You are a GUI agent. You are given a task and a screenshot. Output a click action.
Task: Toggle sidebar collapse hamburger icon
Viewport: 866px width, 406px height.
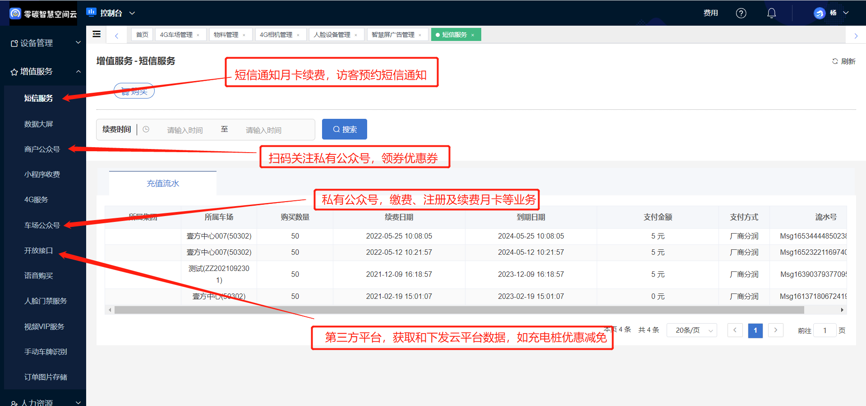tap(97, 34)
